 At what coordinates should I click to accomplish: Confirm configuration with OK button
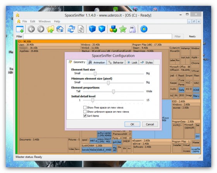(132, 124)
